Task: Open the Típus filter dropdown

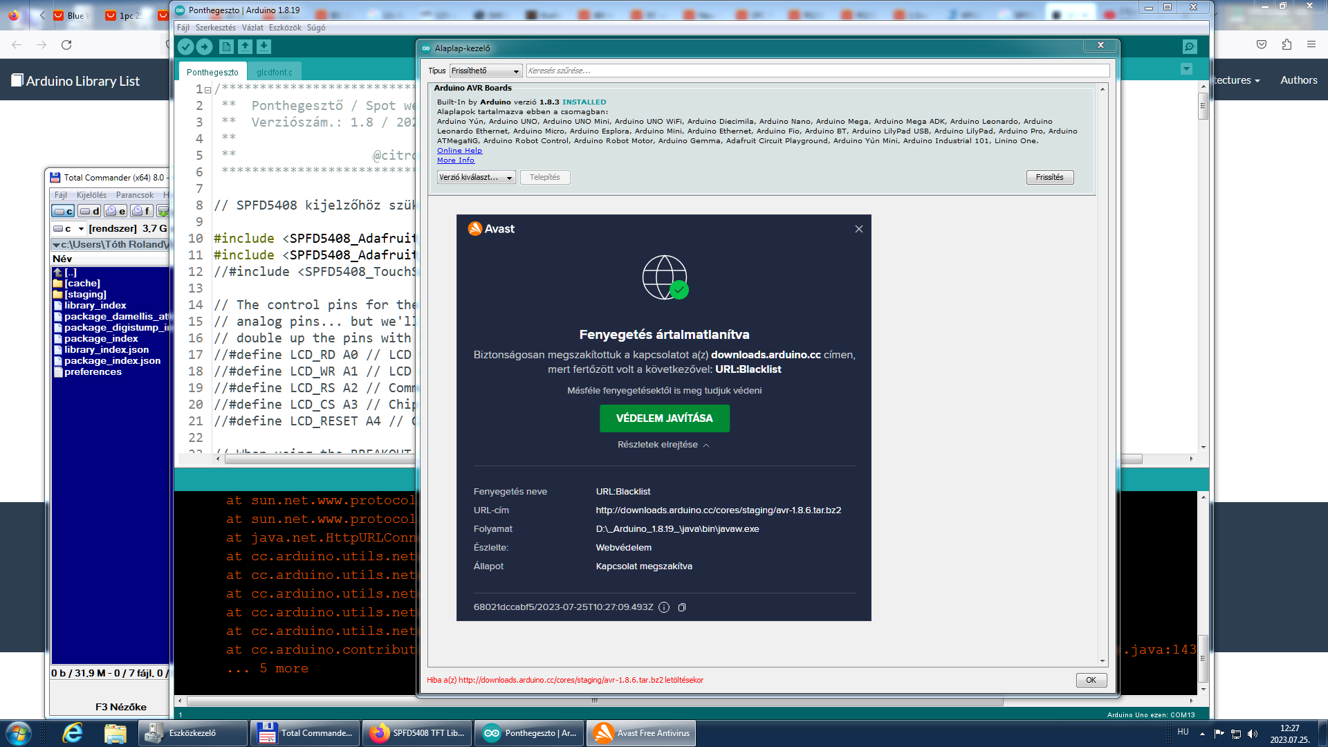Action: pos(486,71)
